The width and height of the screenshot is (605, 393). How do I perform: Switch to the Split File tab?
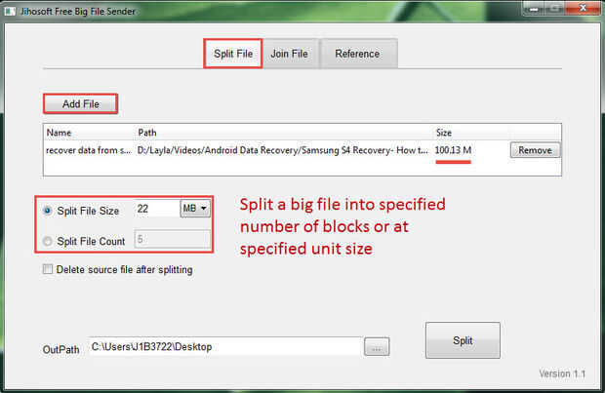[233, 54]
